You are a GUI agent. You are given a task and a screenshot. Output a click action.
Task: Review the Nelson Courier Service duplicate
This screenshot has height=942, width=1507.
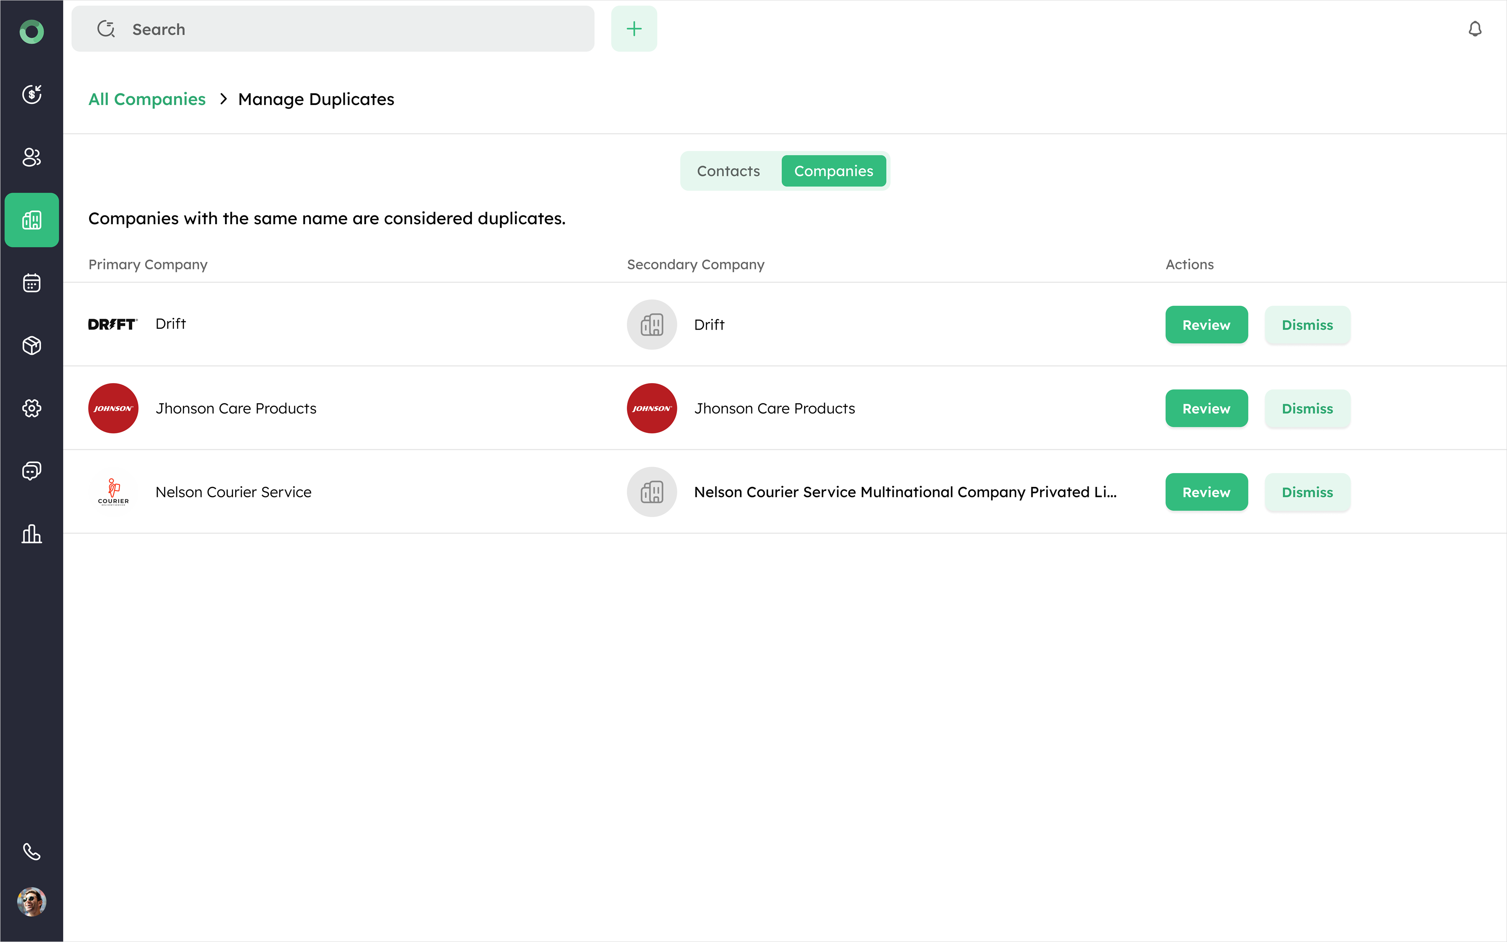[x=1205, y=492]
